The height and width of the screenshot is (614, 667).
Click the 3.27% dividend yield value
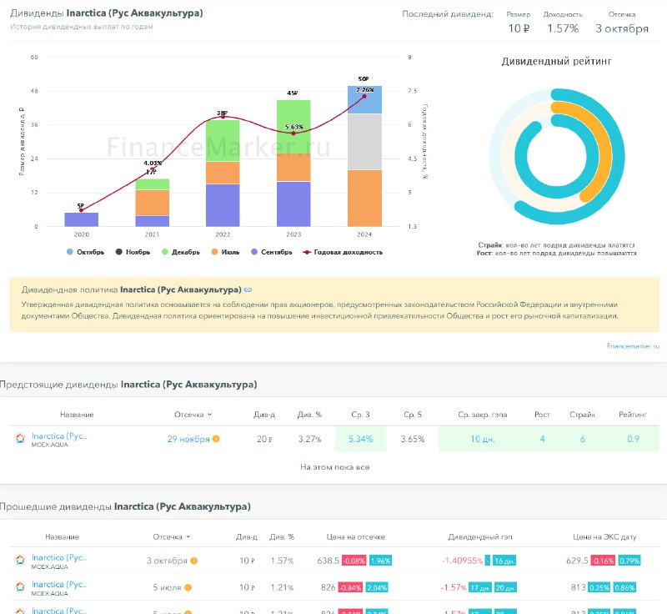309,439
